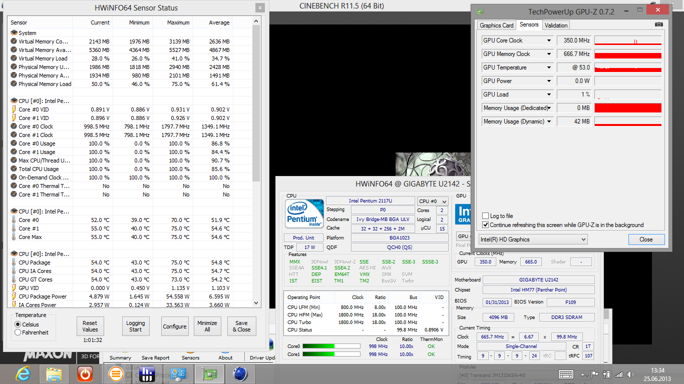
Task: Open the Action Center flag icon
Action: (595, 374)
